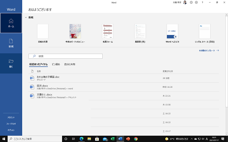Click Word icon of われは海の子練習.doc
Image resolution: width=228 pixels, height=142 pixels.
click(32, 78)
